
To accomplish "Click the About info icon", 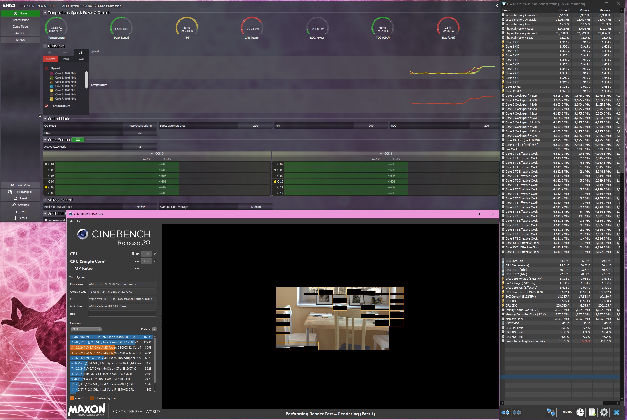I will (15, 218).
